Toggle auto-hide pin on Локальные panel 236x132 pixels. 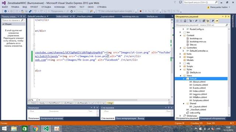(x=94, y=107)
